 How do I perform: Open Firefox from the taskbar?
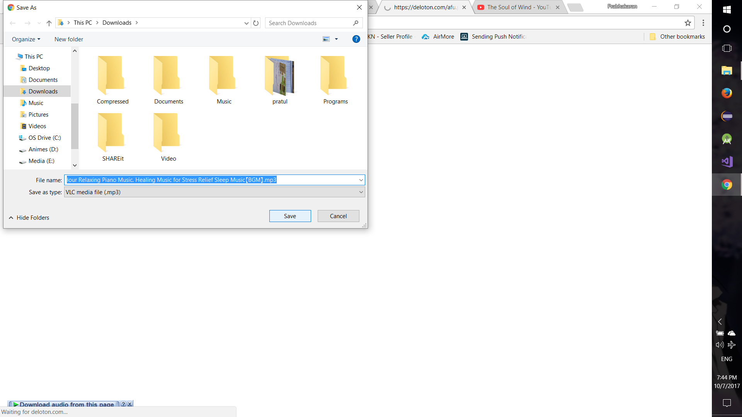727,93
